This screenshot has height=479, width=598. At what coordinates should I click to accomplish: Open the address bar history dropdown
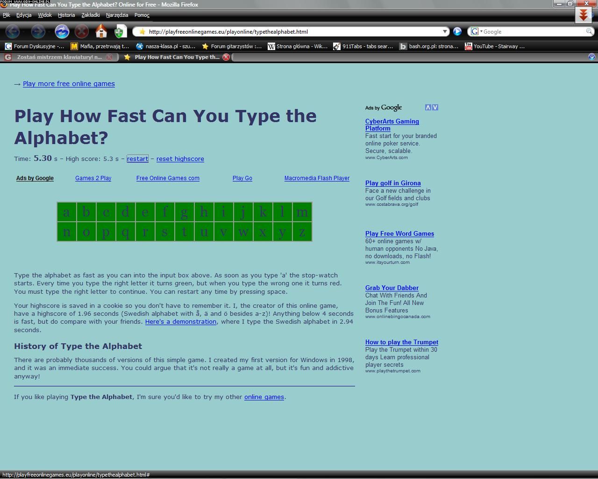tap(445, 31)
